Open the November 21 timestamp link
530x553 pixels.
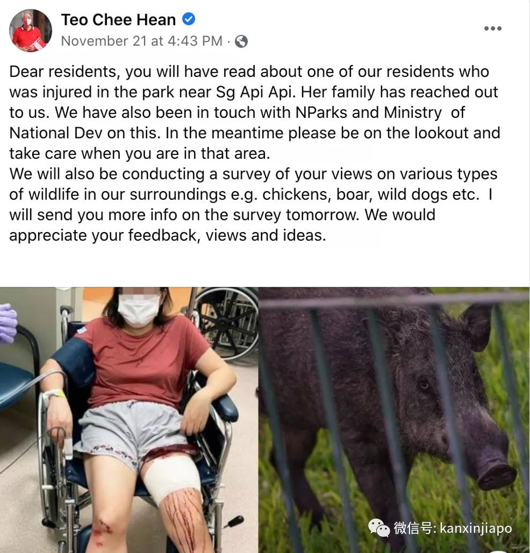click(x=142, y=41)
